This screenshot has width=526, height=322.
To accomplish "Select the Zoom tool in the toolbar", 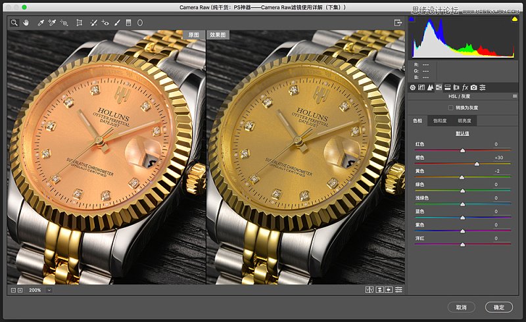I will pyautogui.click(x=14, y=22).
